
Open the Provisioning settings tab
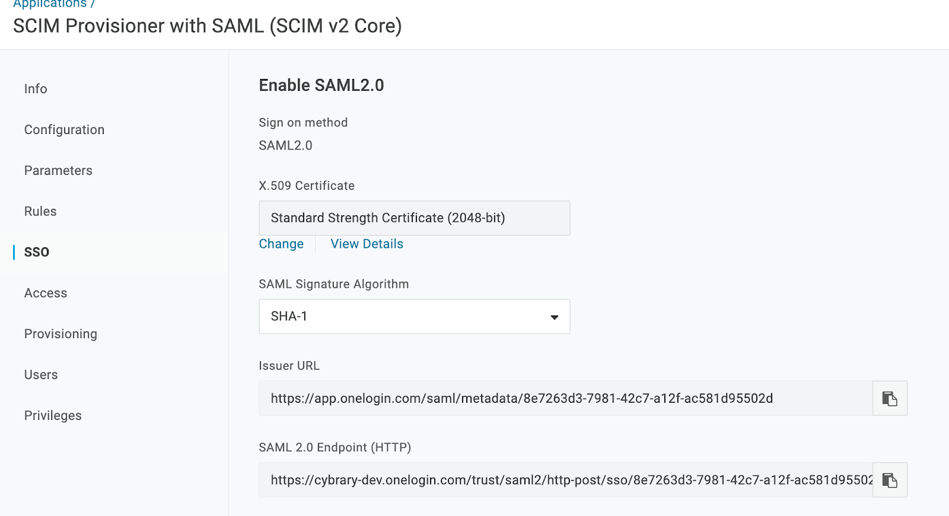[60, 334]
